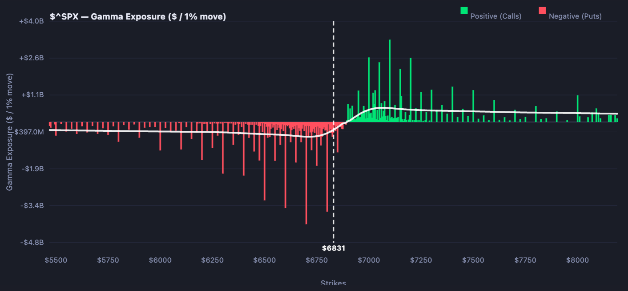628x291 pixels.
Task: Click the $6831 spot price label
Action: pos(334,248)
